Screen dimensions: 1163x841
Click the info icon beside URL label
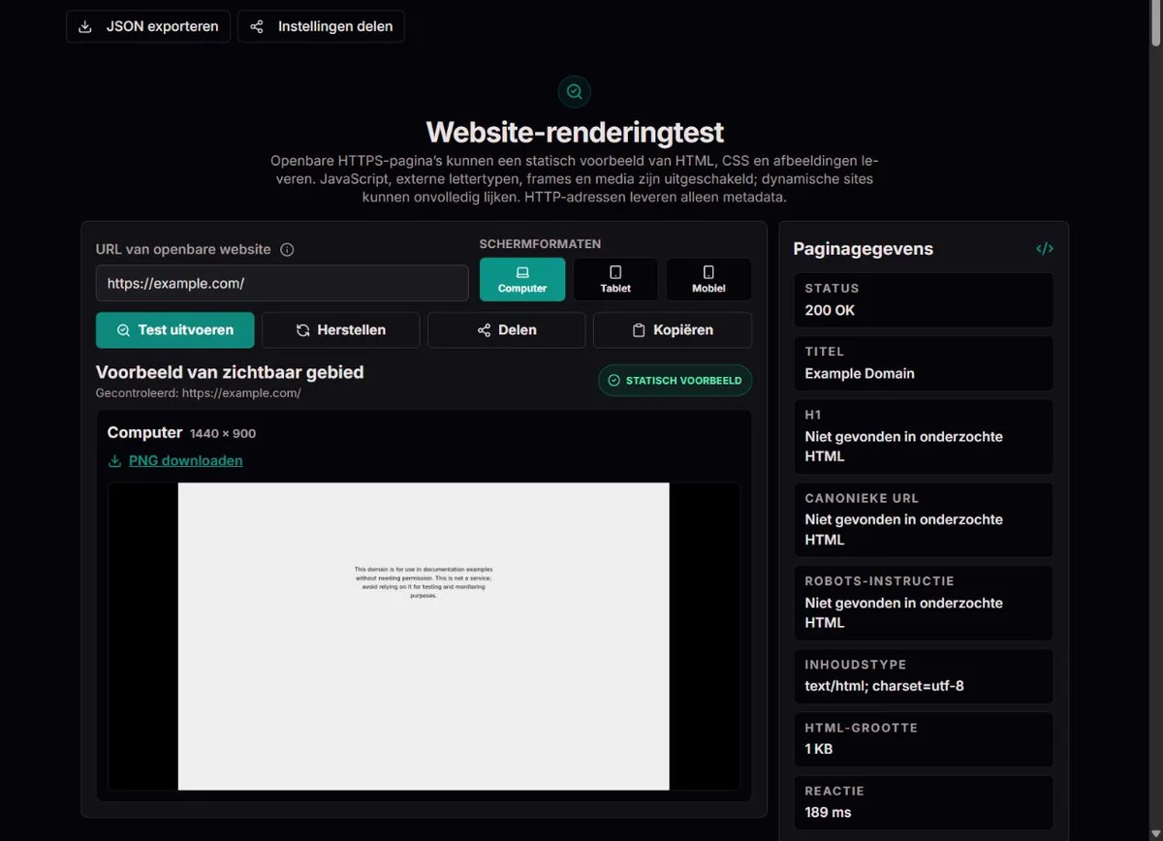click(x=287, y=249)
